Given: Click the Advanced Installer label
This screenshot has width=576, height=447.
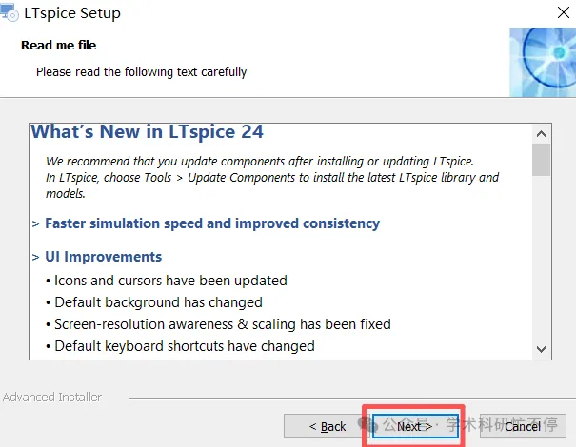Looking at the screenshot, I should 52,398.
